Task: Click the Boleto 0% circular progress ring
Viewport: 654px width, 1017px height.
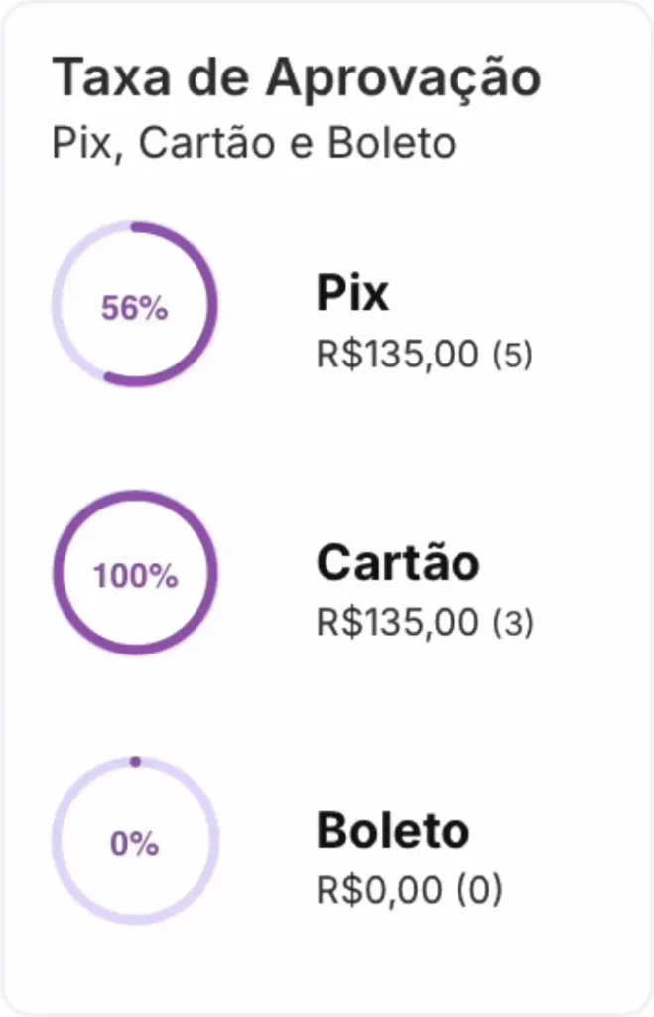Action: click(135, 840)
